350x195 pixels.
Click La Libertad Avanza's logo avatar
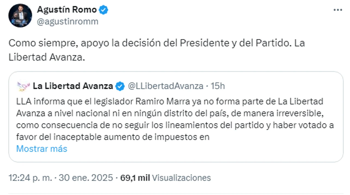[x=23, y=85]
